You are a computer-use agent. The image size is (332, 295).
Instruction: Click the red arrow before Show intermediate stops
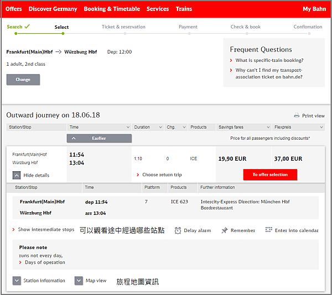[x=13, y=229]
